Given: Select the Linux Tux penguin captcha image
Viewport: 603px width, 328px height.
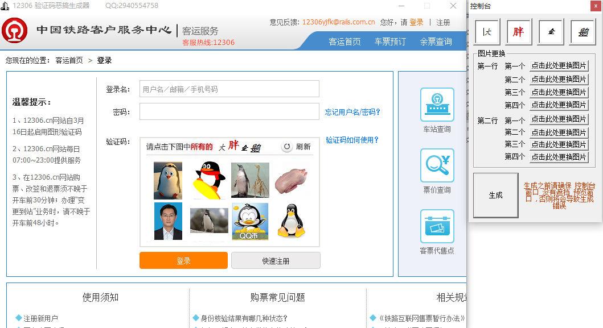Looking at the screenshot, I should (x=292, y=221).
